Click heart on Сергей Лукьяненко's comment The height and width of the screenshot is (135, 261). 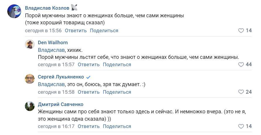click(x=241, y=92)
